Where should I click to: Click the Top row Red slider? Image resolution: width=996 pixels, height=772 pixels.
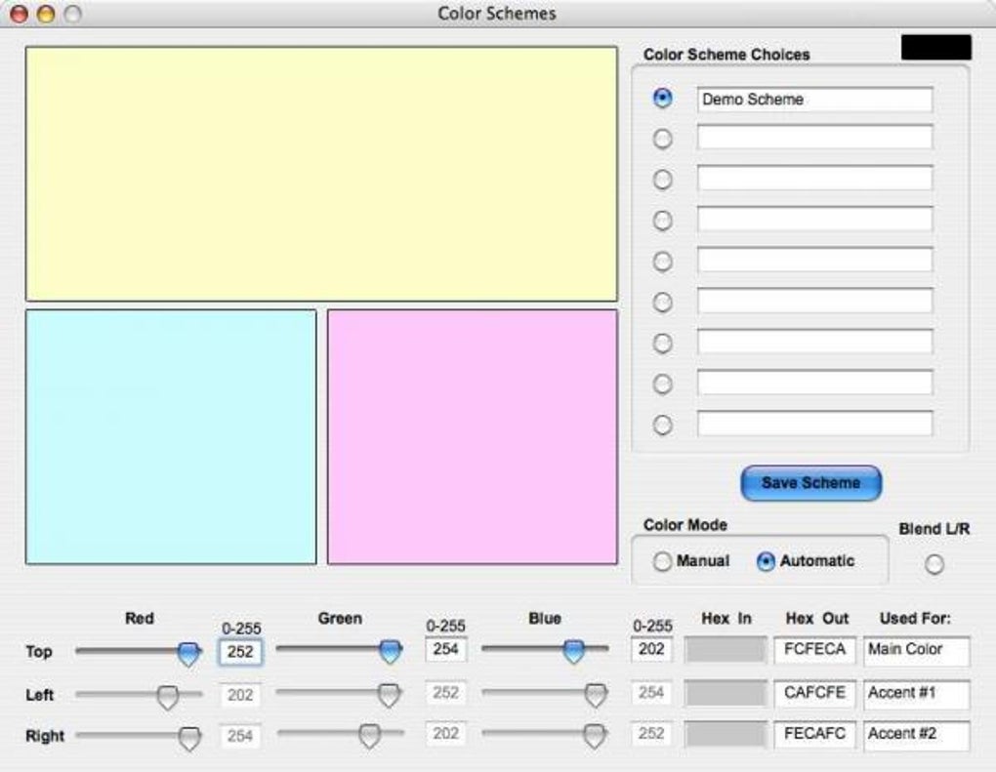(189, 653)
